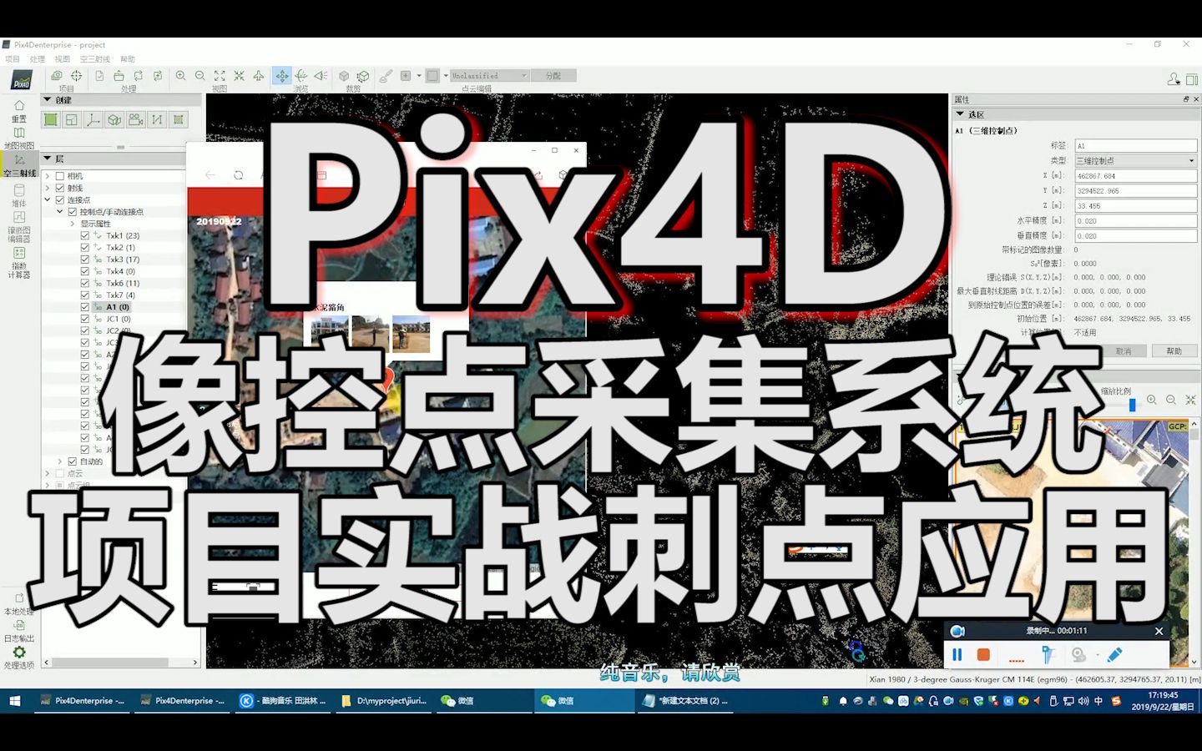Select the Txk7 (4) tie point row
The height and width of the screenshot is (751, 1202).
click(120, 295)
